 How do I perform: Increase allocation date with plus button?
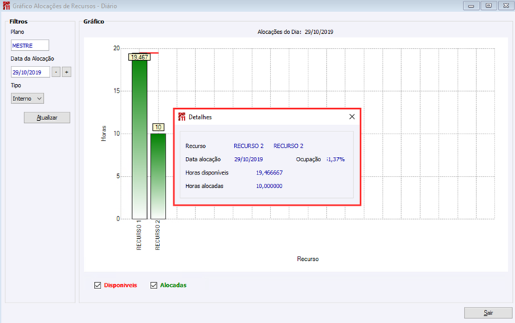[66, 72]
